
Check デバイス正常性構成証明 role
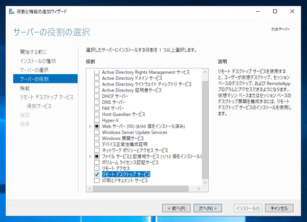[x=97, y=144]
